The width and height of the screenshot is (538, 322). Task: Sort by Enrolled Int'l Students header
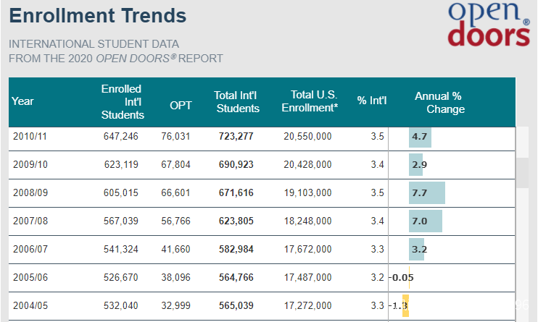coord(122,101)
